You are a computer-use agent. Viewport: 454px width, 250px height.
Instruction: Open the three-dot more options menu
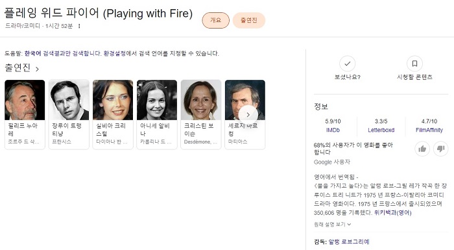pos(79,26)
